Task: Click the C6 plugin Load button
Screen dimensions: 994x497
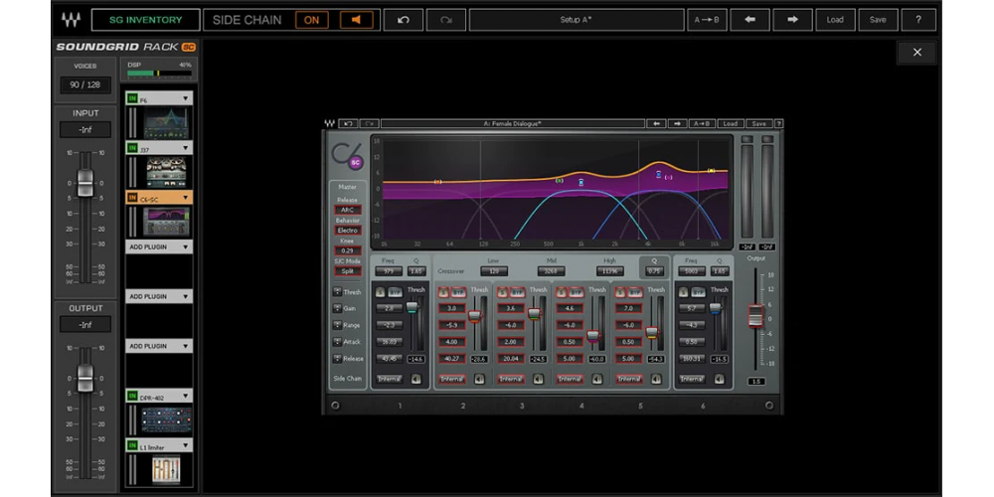Action: click(x=731, y=124)
